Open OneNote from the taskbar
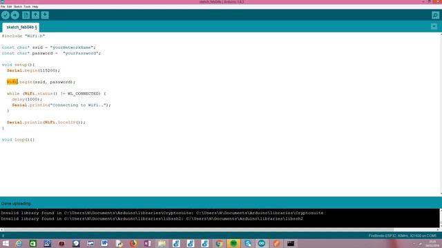This screenshot has width=442, height=248. point(147,243)
